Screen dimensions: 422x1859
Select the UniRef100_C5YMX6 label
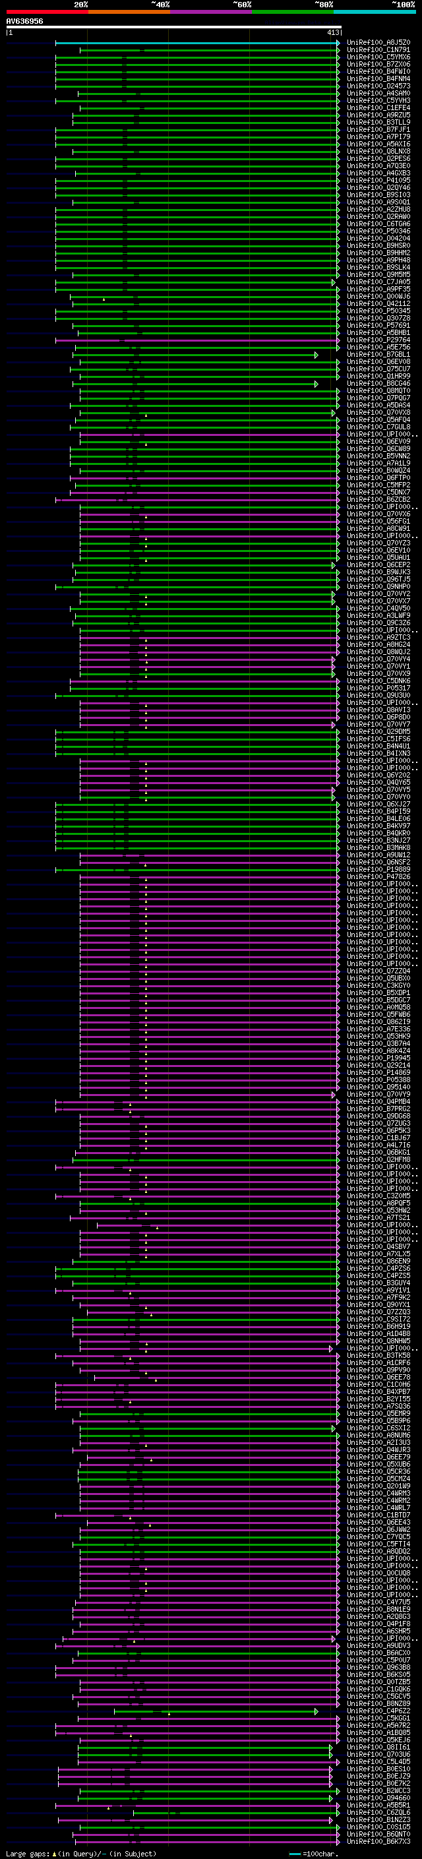(378, 57)
